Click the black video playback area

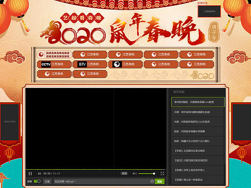pyautogui.click(x=96, y=128)
